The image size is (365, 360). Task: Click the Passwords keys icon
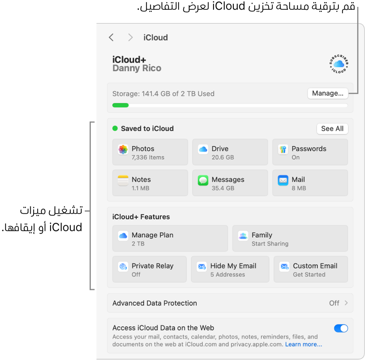(283, 150)
